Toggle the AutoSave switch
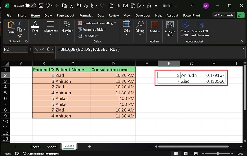247x156 pixels. (30, 5)
